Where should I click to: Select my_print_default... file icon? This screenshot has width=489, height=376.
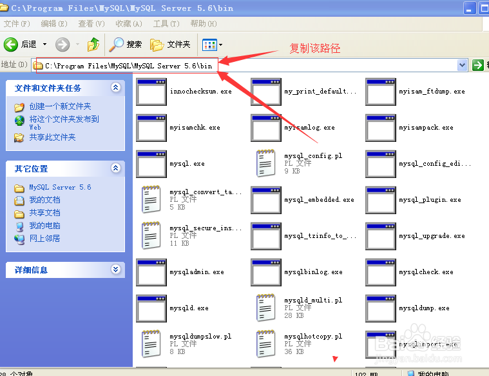(266, 92)
